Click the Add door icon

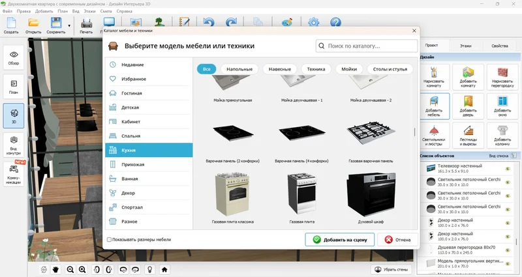coord(468,106)
